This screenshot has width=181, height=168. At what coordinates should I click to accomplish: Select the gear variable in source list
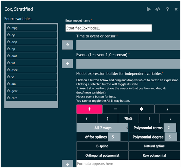point(31,91)
